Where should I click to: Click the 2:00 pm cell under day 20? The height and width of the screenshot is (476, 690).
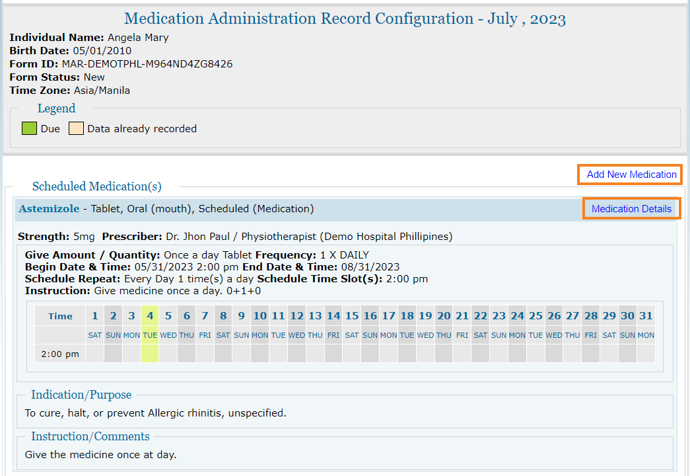point(444,354)
